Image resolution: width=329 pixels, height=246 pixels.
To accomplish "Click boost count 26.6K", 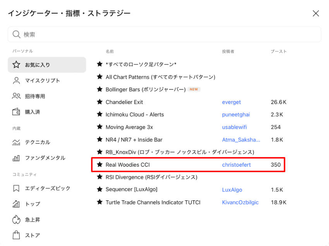I will [278, 102].
